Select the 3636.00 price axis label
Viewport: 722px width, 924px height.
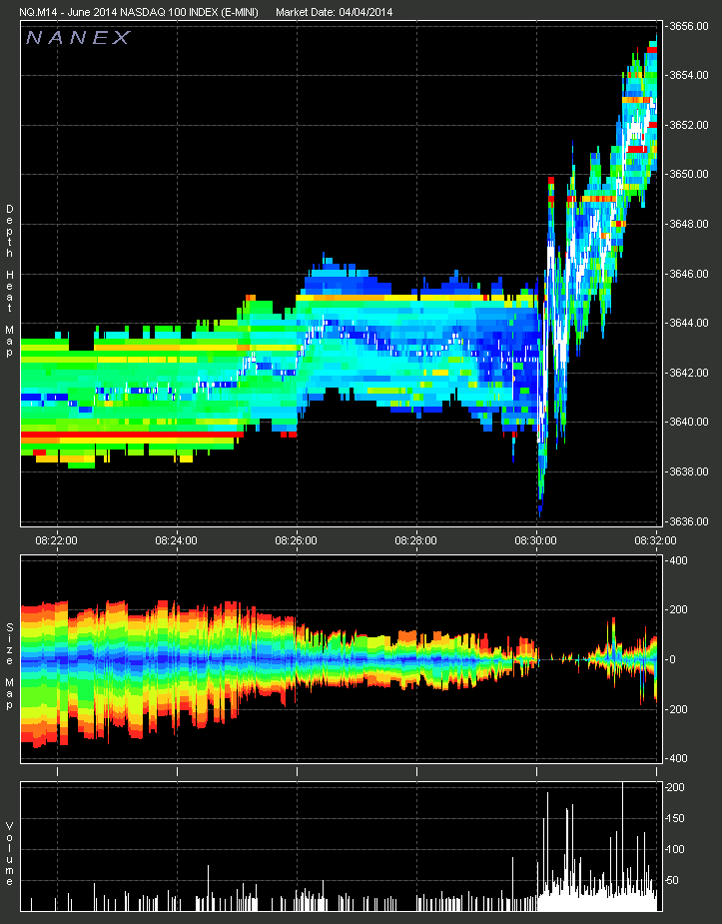688,521
